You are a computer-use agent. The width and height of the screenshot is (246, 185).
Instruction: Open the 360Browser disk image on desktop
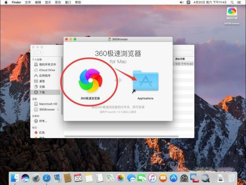point(232,13)
